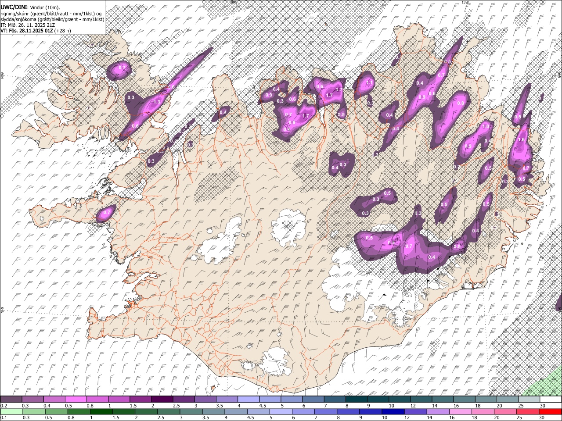The width and height of the screenshot is (562, 421).
Task: Click the 1.0 snowfall value on the map
Action: click(486, 126)
